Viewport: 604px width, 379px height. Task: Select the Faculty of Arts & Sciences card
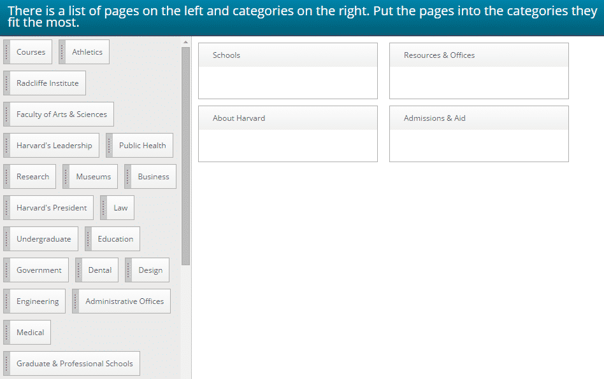pyautogui.click(x=61, y=114)
